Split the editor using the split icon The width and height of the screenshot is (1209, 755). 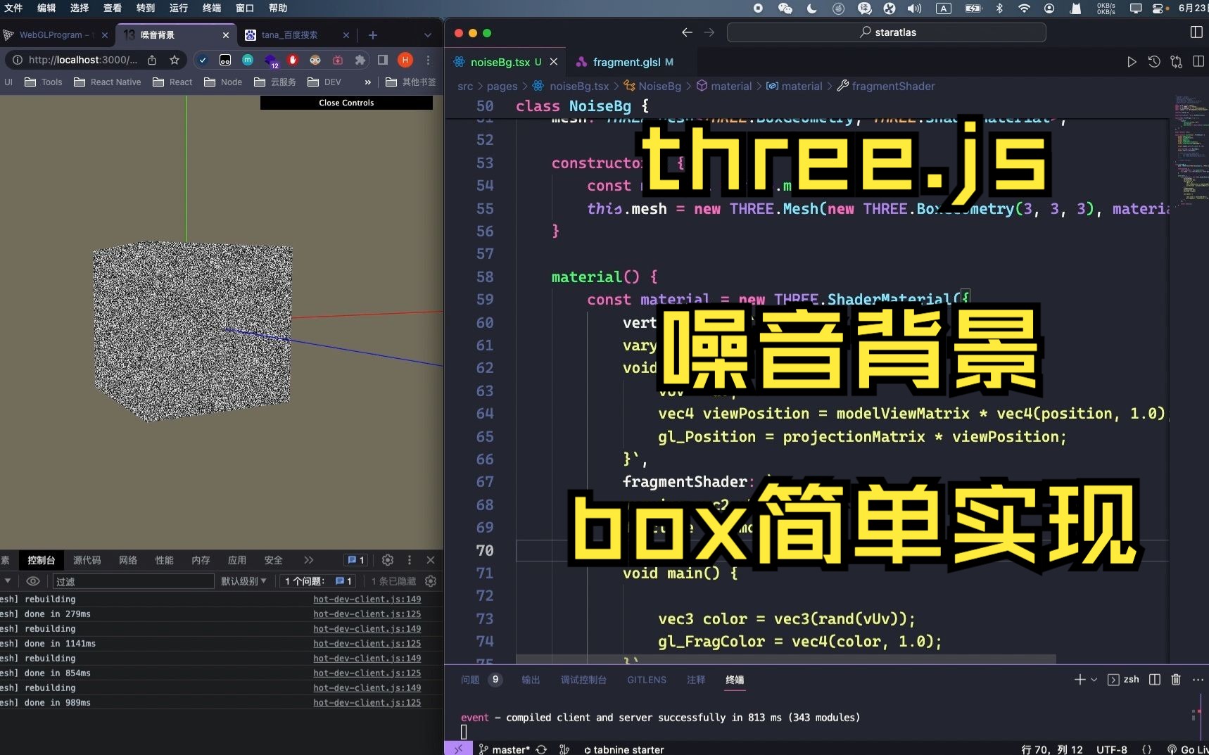pyautogui.click(x=1198, y=62)
